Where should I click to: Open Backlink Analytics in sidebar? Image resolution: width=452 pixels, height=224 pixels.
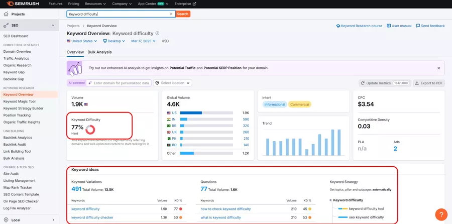(x=18, y=138)
